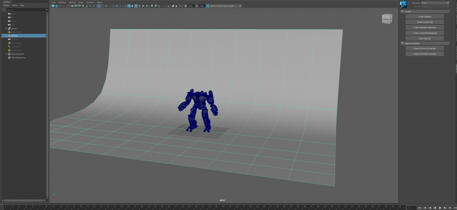Click the HumanIK icon menu button
457x210 pixels.
pyautogui.click(x=403, y=4)
